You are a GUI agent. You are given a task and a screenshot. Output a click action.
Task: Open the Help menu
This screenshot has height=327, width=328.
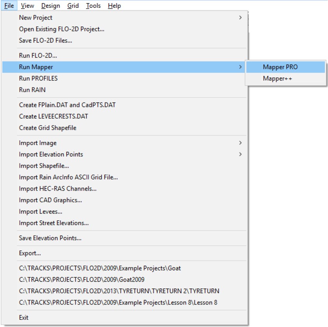tap(114, 5)
